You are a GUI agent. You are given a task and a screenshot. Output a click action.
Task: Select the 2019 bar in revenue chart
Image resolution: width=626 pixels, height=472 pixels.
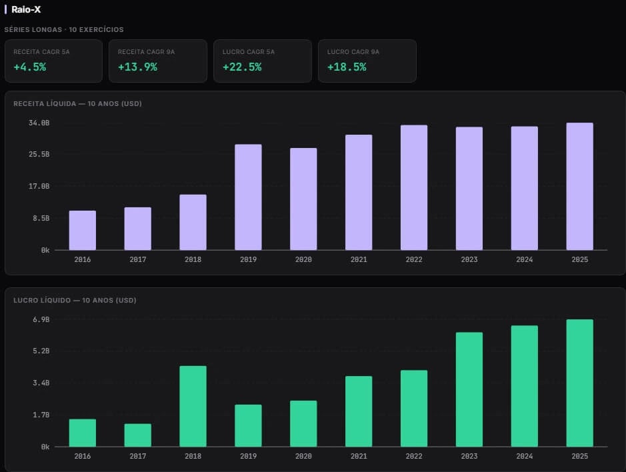248,197
